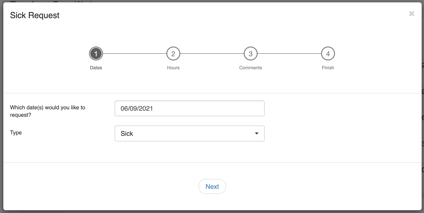Switch to the Hours step label

click(173, 68)
